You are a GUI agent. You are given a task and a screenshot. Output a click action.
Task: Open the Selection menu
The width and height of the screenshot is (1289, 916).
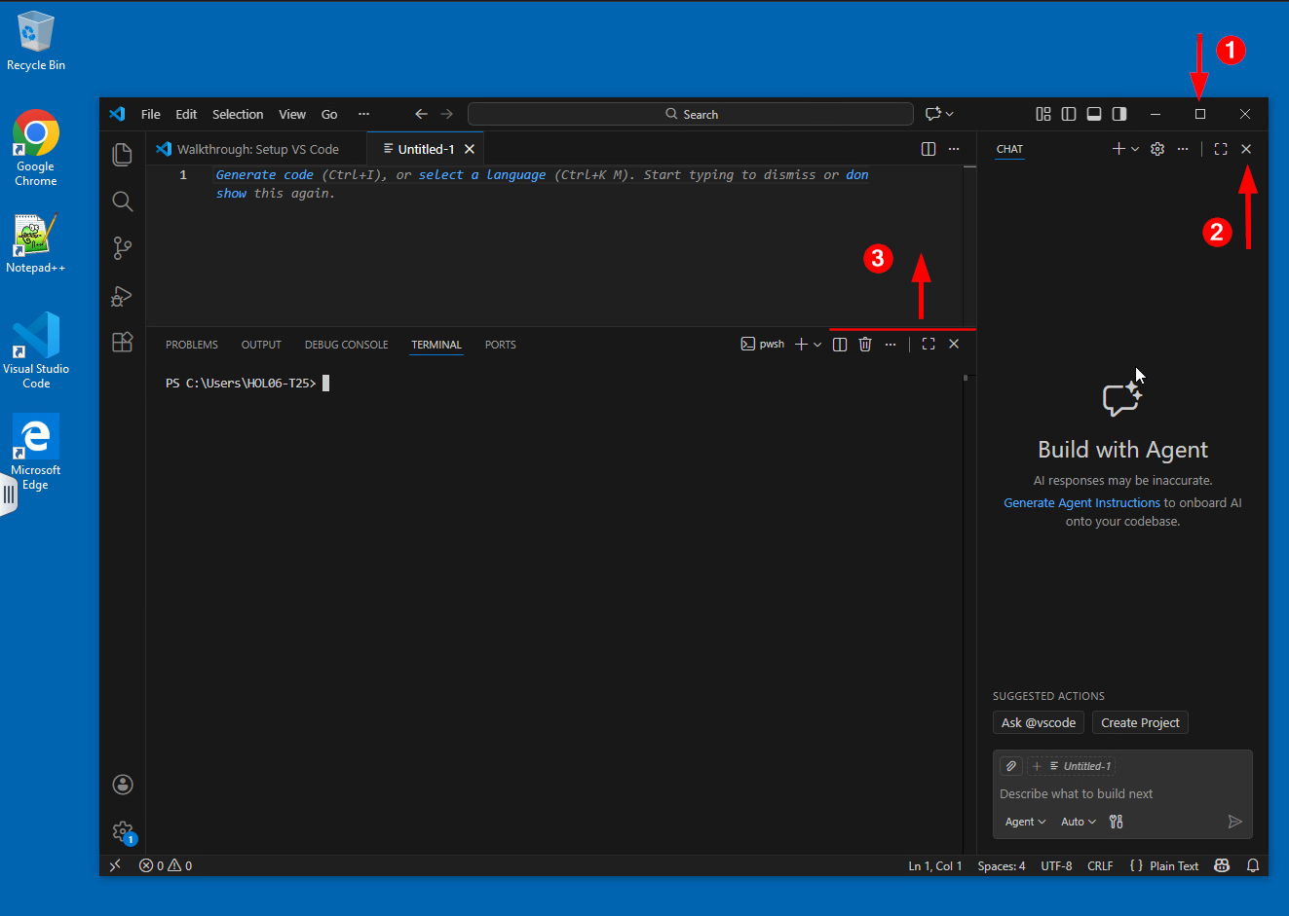pyautogui.click(x=238, y=114)
